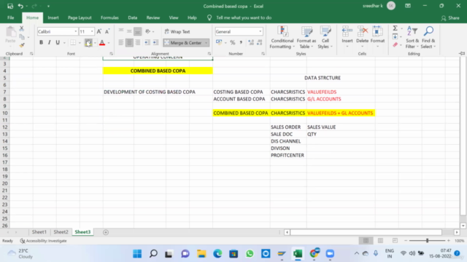Open Windows Start menu
467x262 pixels.
(137, 254)
